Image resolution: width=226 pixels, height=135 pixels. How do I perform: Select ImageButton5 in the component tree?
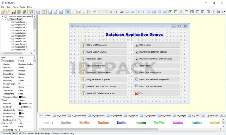pyautogui.click(x=21, y=33)
